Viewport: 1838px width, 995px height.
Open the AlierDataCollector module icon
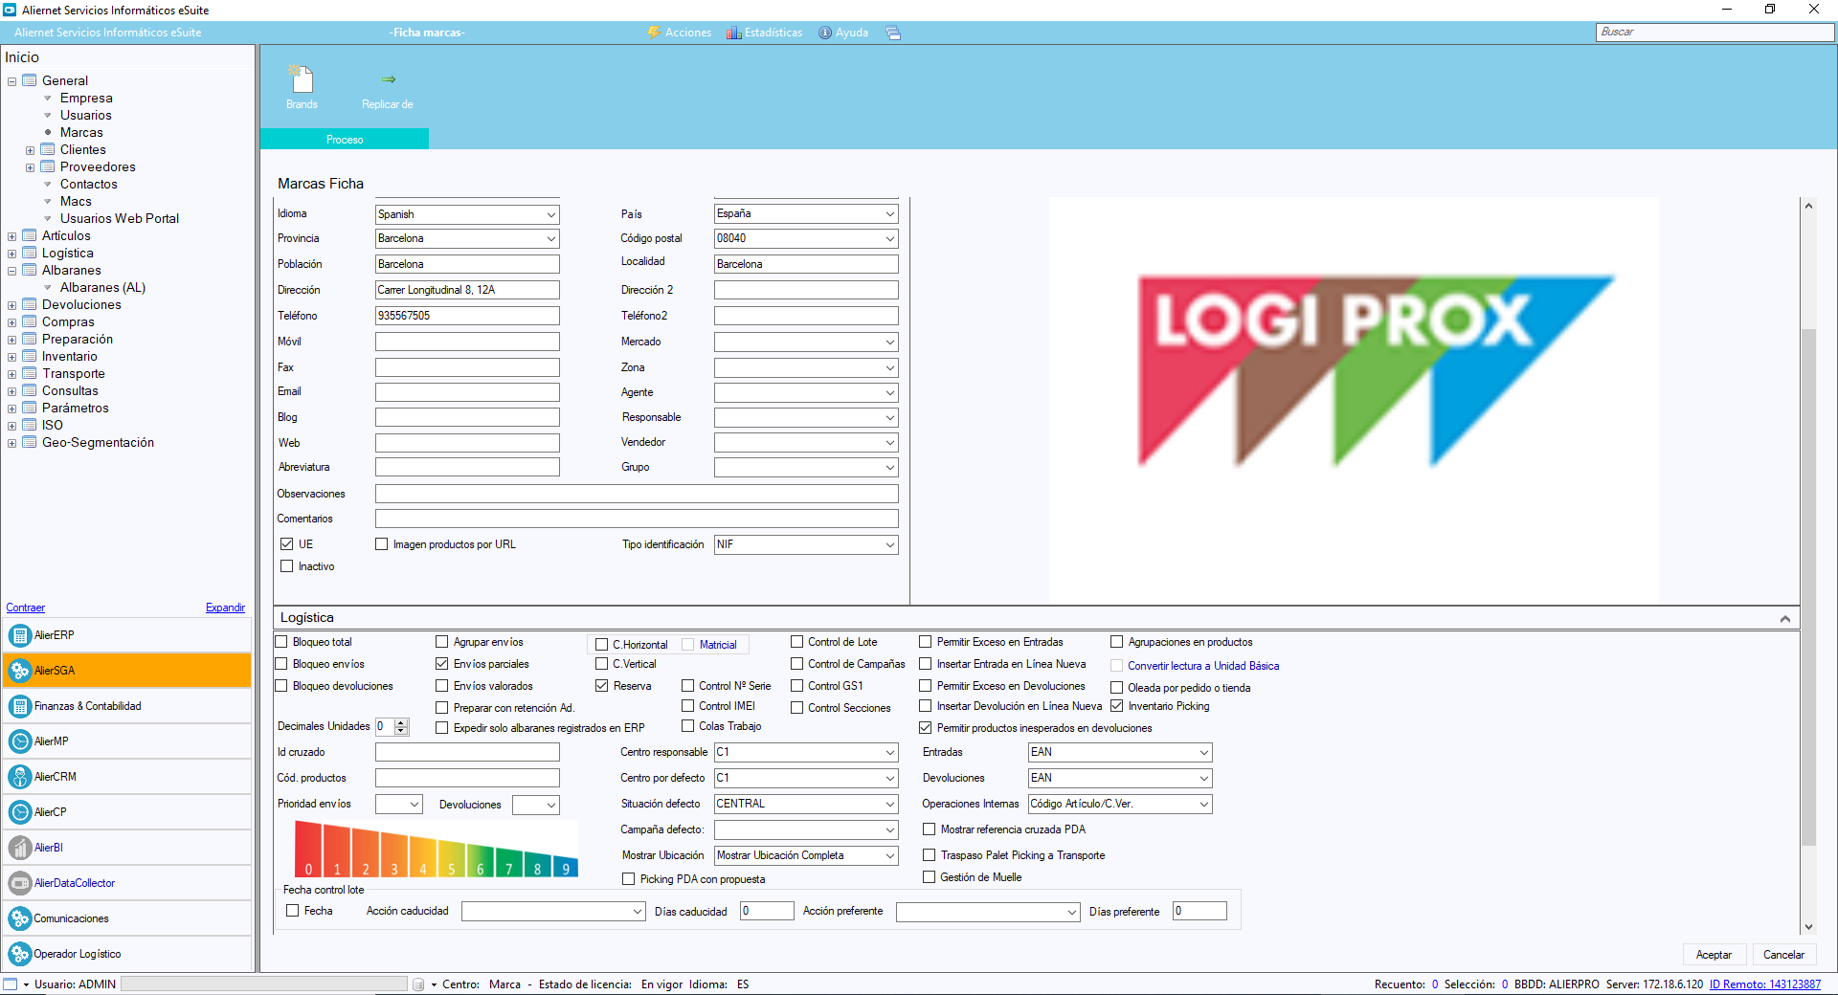(20, 883)
